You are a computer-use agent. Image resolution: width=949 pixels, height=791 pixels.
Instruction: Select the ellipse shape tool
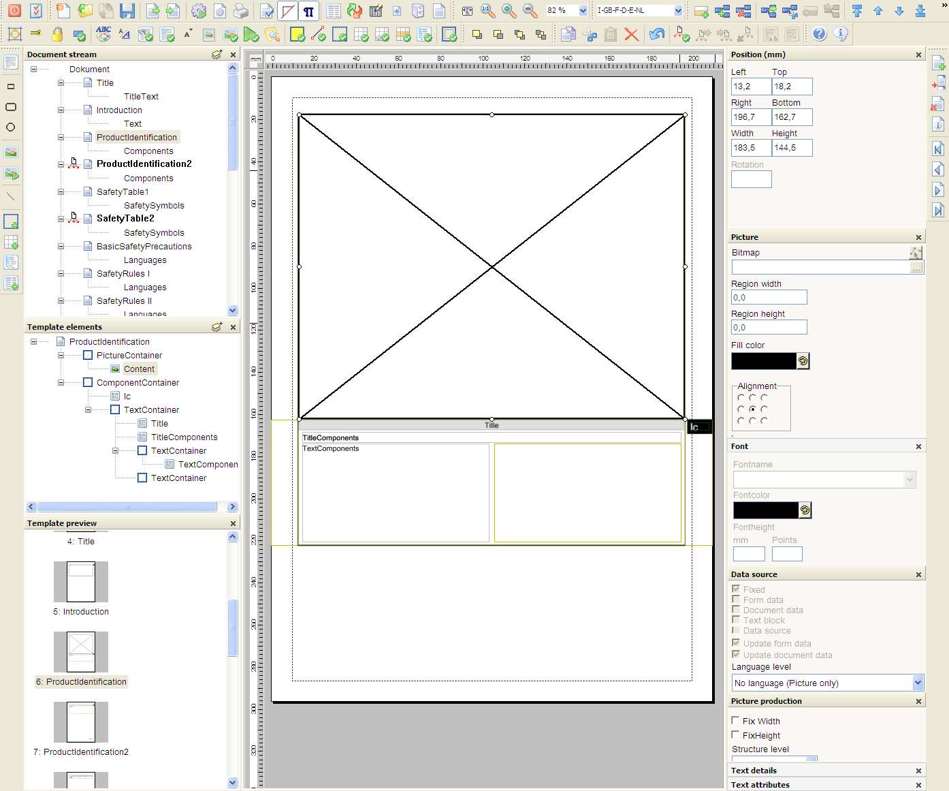(11, 127)
